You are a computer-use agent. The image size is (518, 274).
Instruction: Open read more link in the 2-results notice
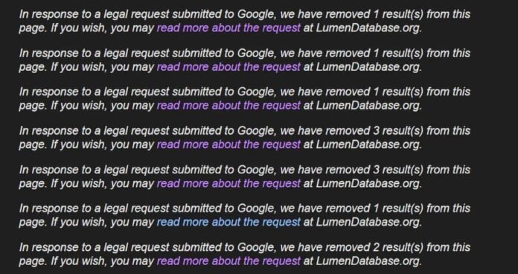pyautogui.click(x=228, y=261)
